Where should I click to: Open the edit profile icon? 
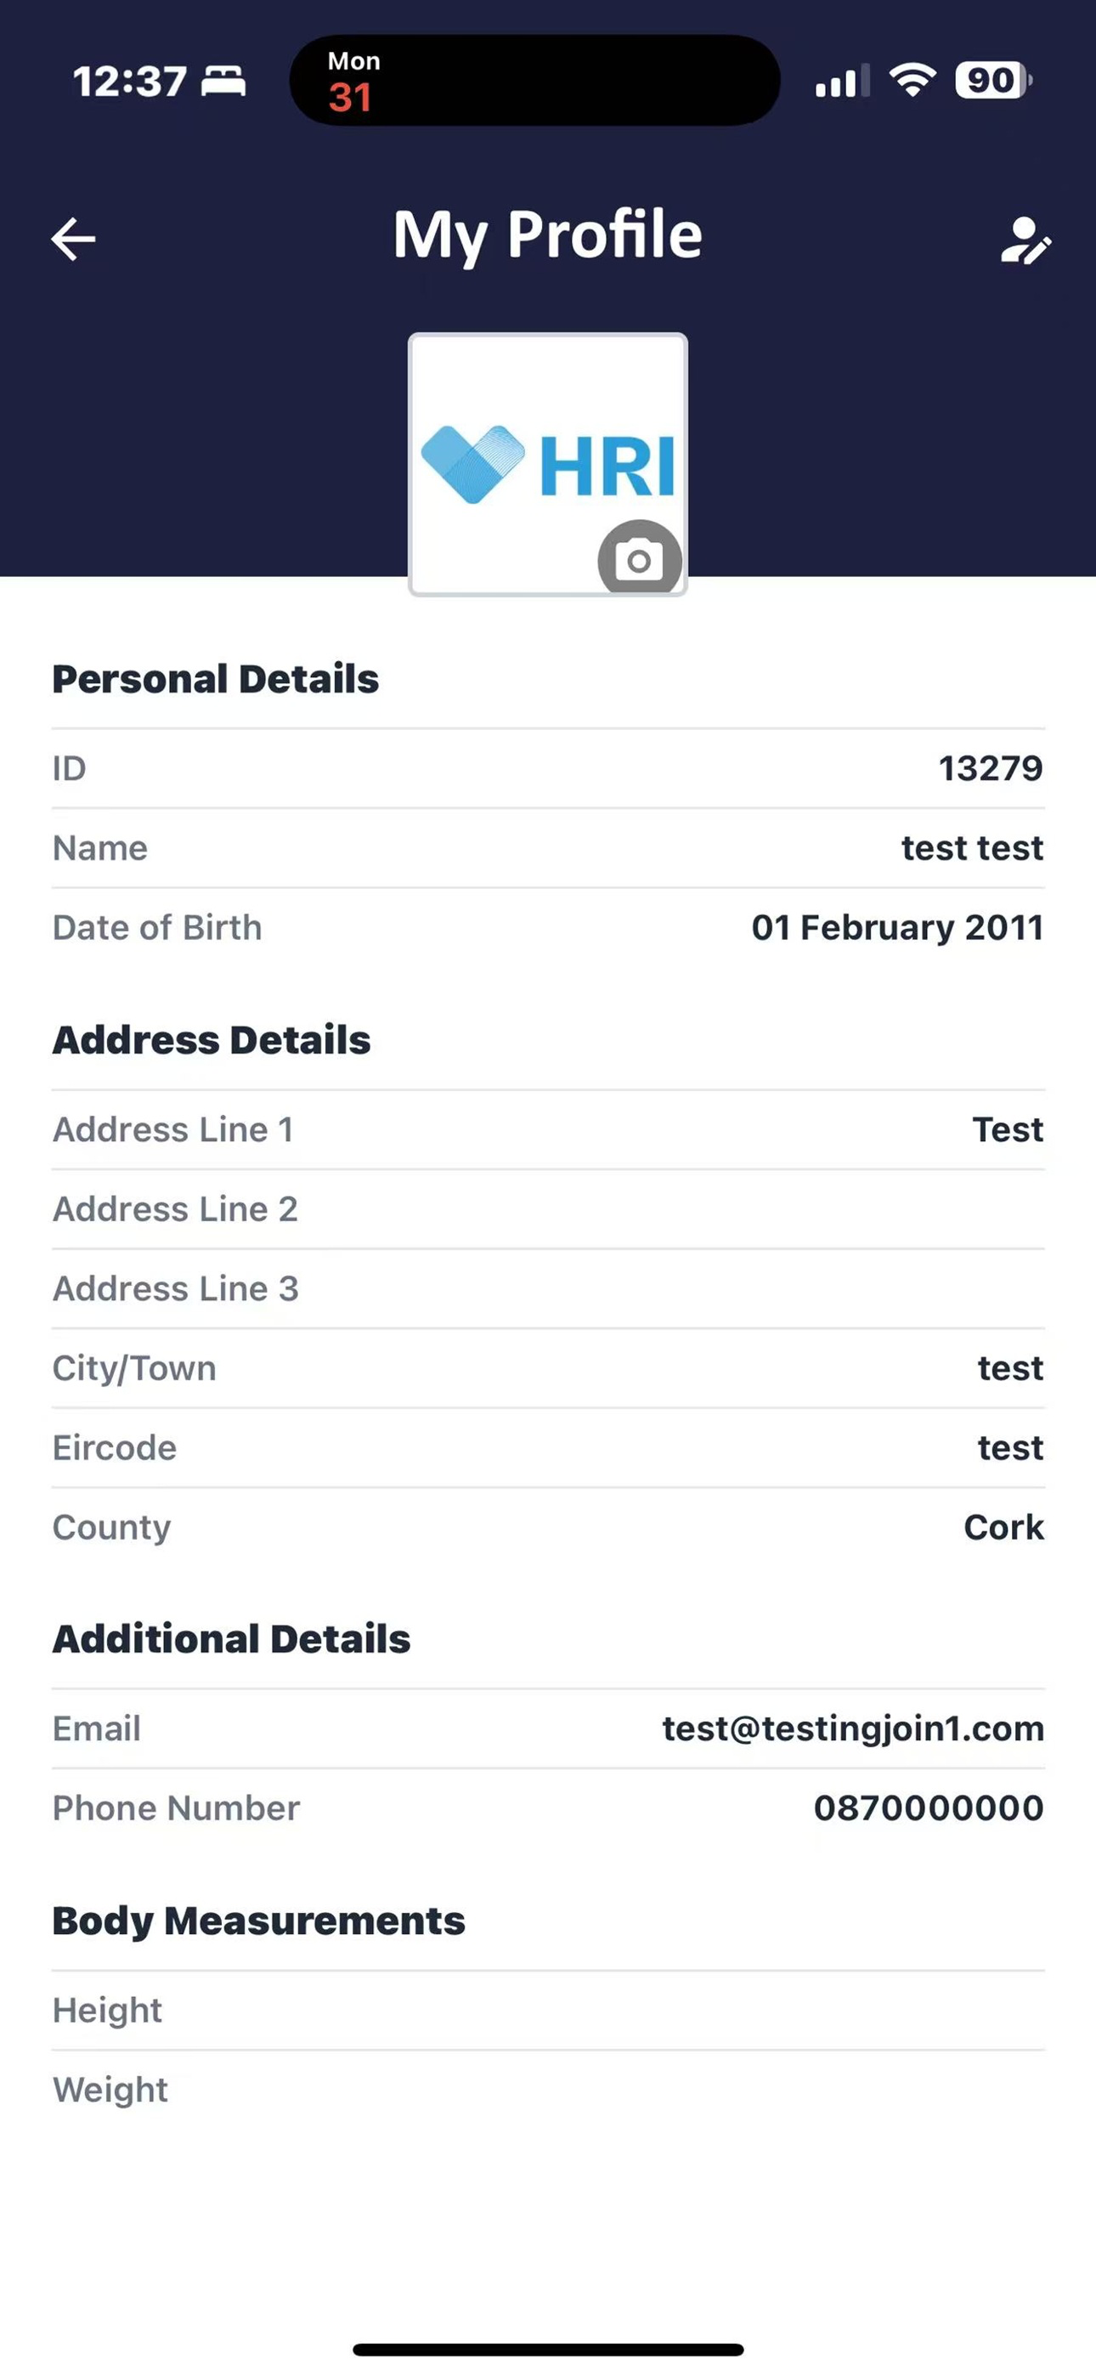pyautogui.click(x=1025, y=240)
